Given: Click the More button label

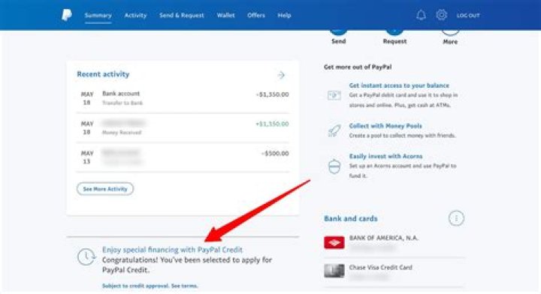Looking at the screenshot, I should pyautogui.click(x=450, y=42).
